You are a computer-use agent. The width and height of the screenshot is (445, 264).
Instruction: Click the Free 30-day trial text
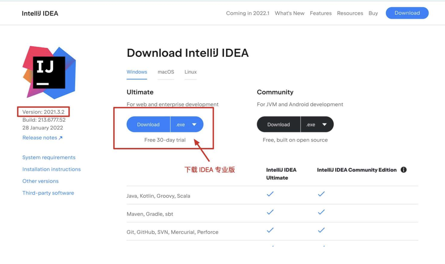pos(165,140)
